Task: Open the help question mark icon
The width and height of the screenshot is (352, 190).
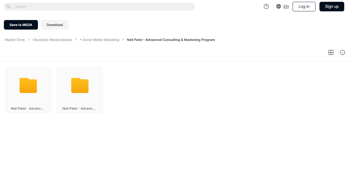Action: 266,7
